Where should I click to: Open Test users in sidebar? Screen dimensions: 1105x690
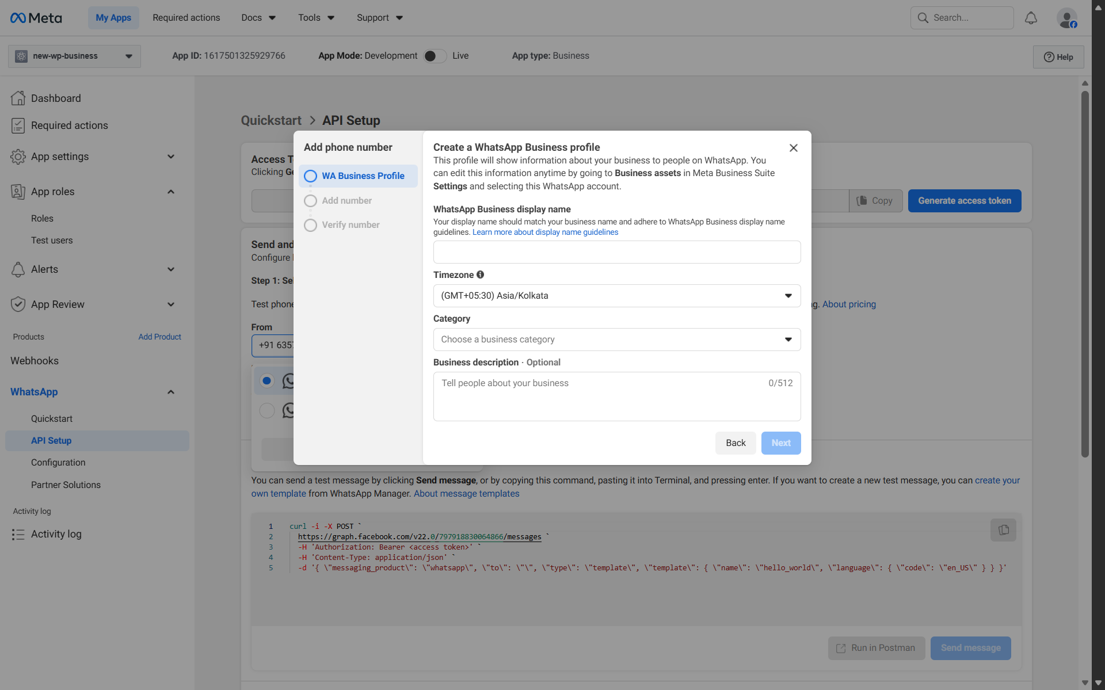click(x=52, y=241)
